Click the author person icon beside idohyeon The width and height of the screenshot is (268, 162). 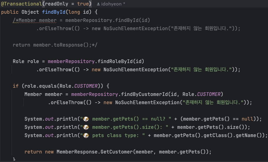click(98, 4)
